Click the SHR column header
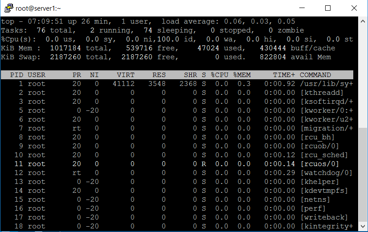The width and height of the screenshot is (368, 232). (190, 75)
